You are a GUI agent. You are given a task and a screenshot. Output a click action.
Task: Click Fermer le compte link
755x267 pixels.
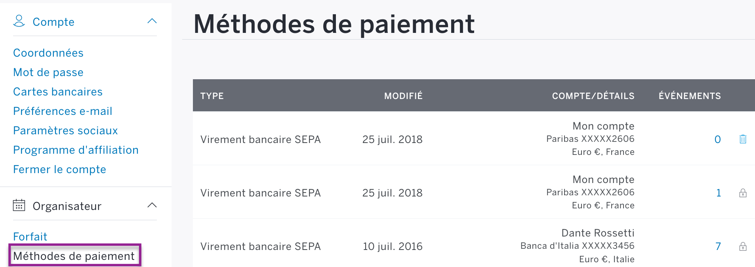pos(59,169)
